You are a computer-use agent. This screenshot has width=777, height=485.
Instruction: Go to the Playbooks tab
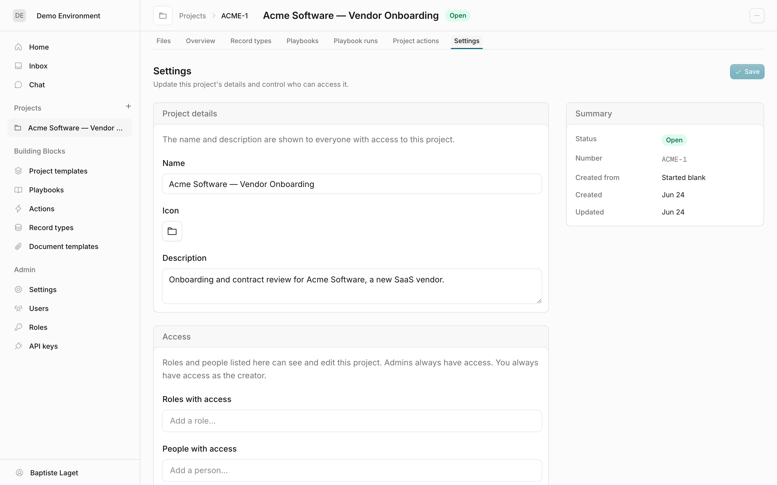(x=302, y=41)
